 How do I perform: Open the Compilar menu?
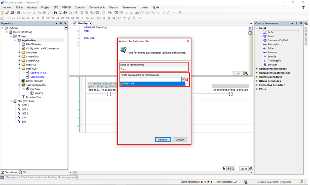80,7
